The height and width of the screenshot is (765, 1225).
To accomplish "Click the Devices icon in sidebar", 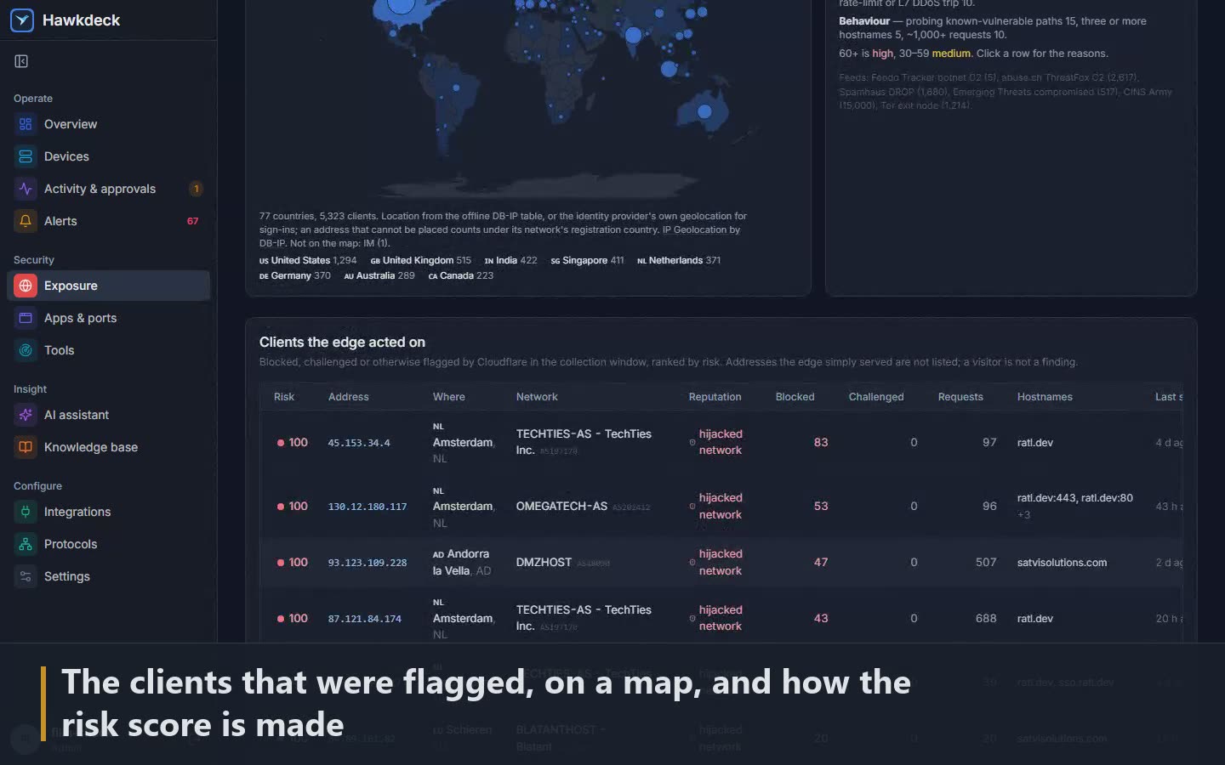I will (x=26, y=156).
